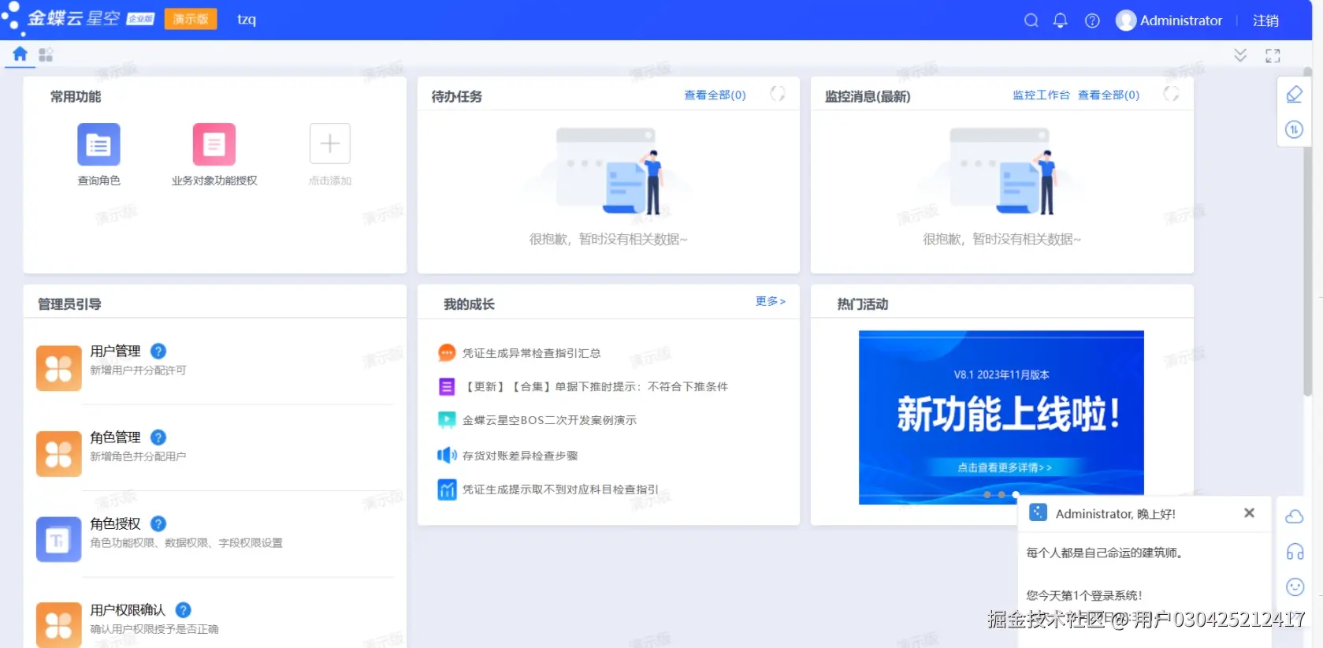
Task: Show help for 角色授权
Action: (x=158, y=523)
